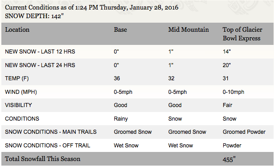The image size is (274, 166).
Task: Click the SNOW DEPTH 142" text
Action: point(34,16)
